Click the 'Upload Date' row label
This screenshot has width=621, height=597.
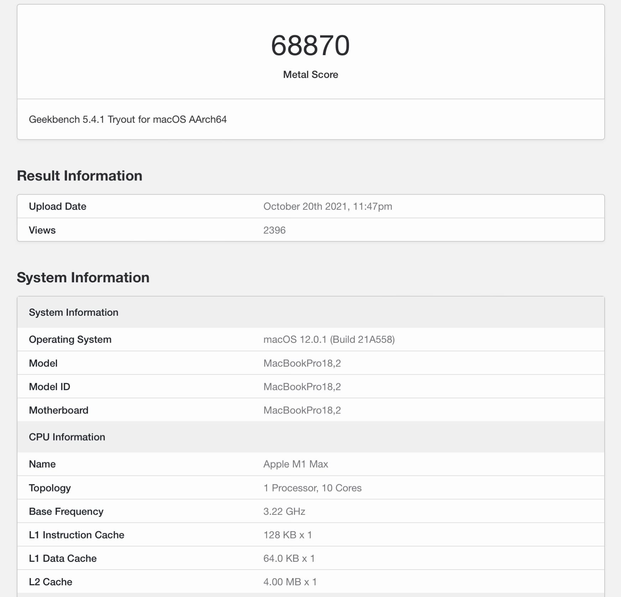58,207
